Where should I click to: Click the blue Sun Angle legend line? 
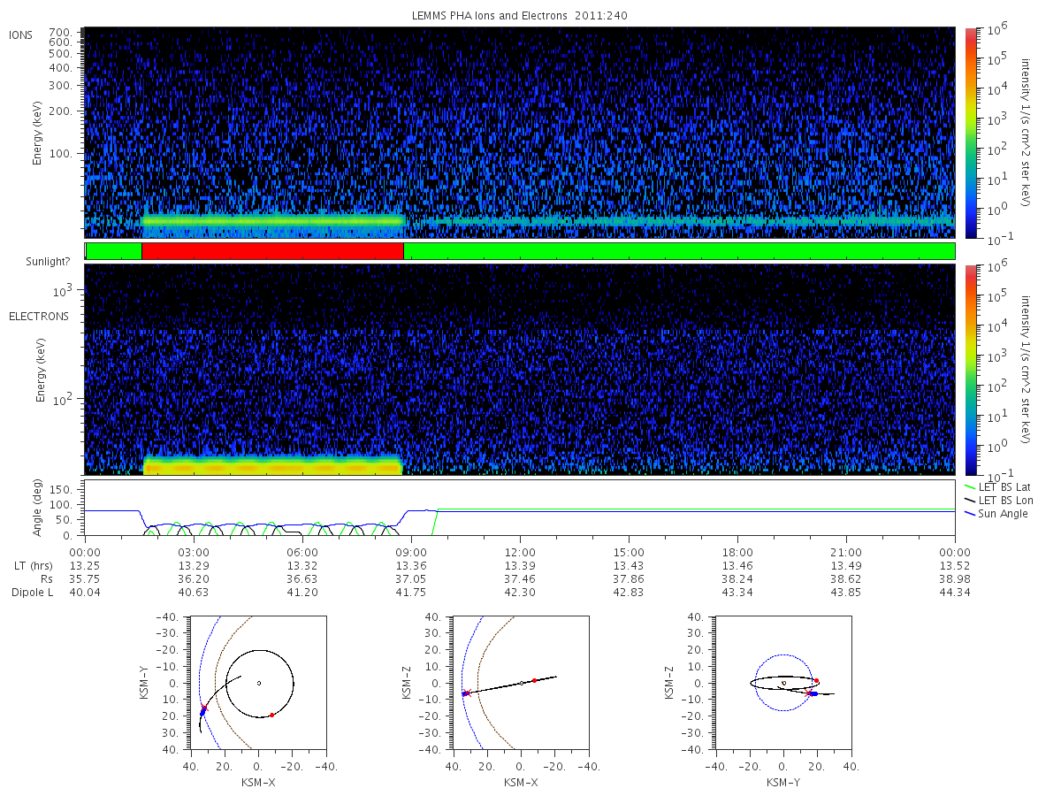pyautogui.click(x=971, y=514)
